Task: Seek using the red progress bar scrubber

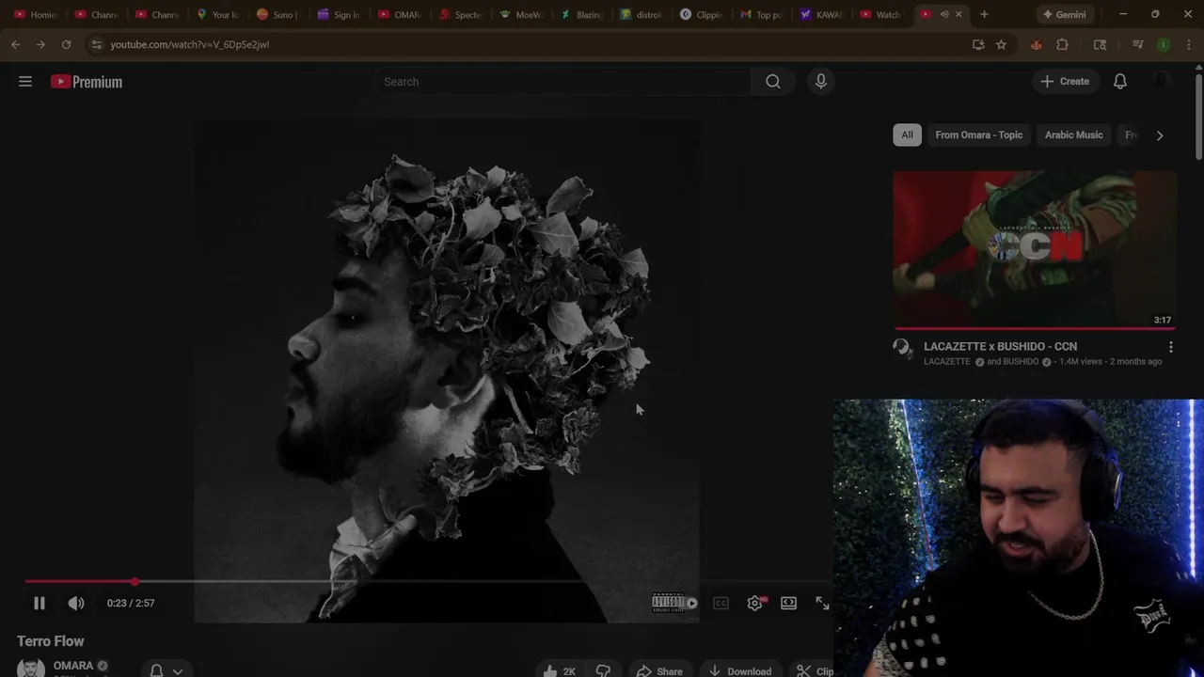Action: tap(135, 582)
